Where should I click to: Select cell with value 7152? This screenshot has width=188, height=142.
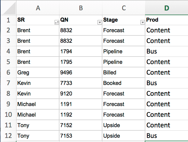pyautogui.click(x=81, y=125)
